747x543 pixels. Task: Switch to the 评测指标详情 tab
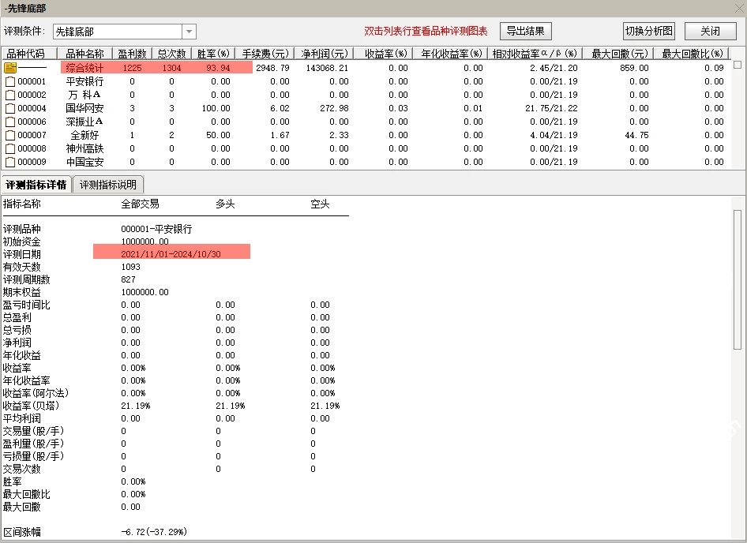click(36, 185)
